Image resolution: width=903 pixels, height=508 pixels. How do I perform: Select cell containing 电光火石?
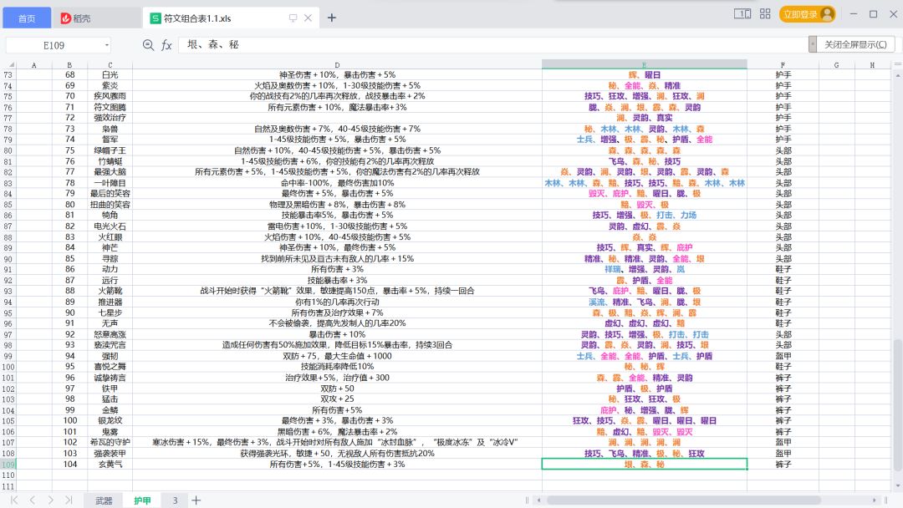(x=110, y=226)
